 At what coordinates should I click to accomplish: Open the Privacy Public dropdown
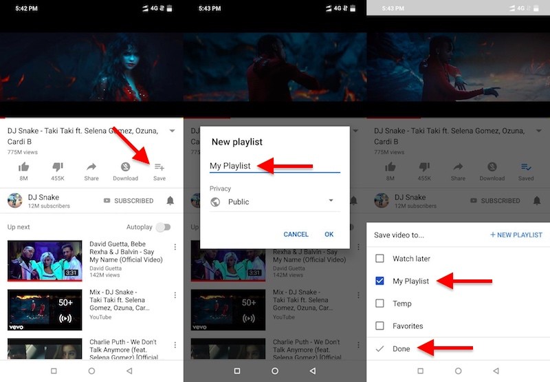tap(275, 202)
